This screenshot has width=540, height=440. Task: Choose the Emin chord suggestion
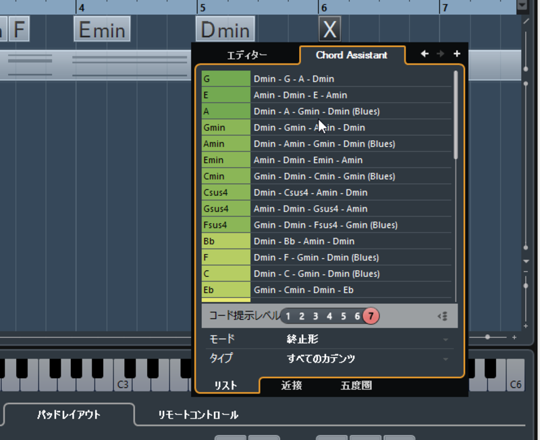(x=226, y=160)
